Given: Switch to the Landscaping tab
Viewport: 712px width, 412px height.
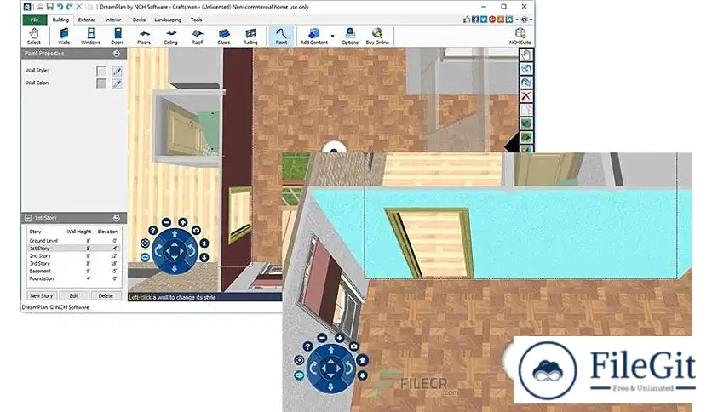Looking at the screenshot, I should coord(168,20).
